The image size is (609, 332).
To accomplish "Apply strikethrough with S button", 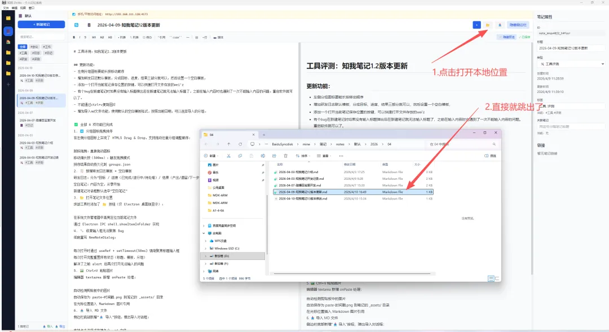I will (85, 38).
